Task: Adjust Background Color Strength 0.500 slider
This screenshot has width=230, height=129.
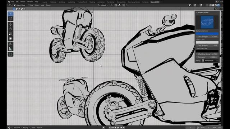Action: coord(207,37)
